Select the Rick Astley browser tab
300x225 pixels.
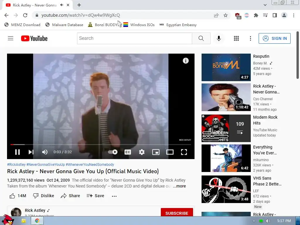tap(37, 5)
